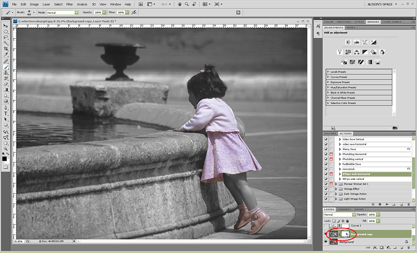The image size is (417, 253).
Task: Select the Type tool
Action: [x=5, y=113]
